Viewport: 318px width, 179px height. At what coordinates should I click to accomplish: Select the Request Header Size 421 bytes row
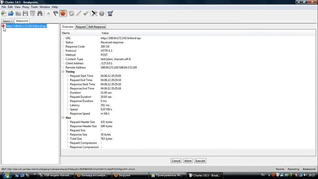click(x=188, y=122)
